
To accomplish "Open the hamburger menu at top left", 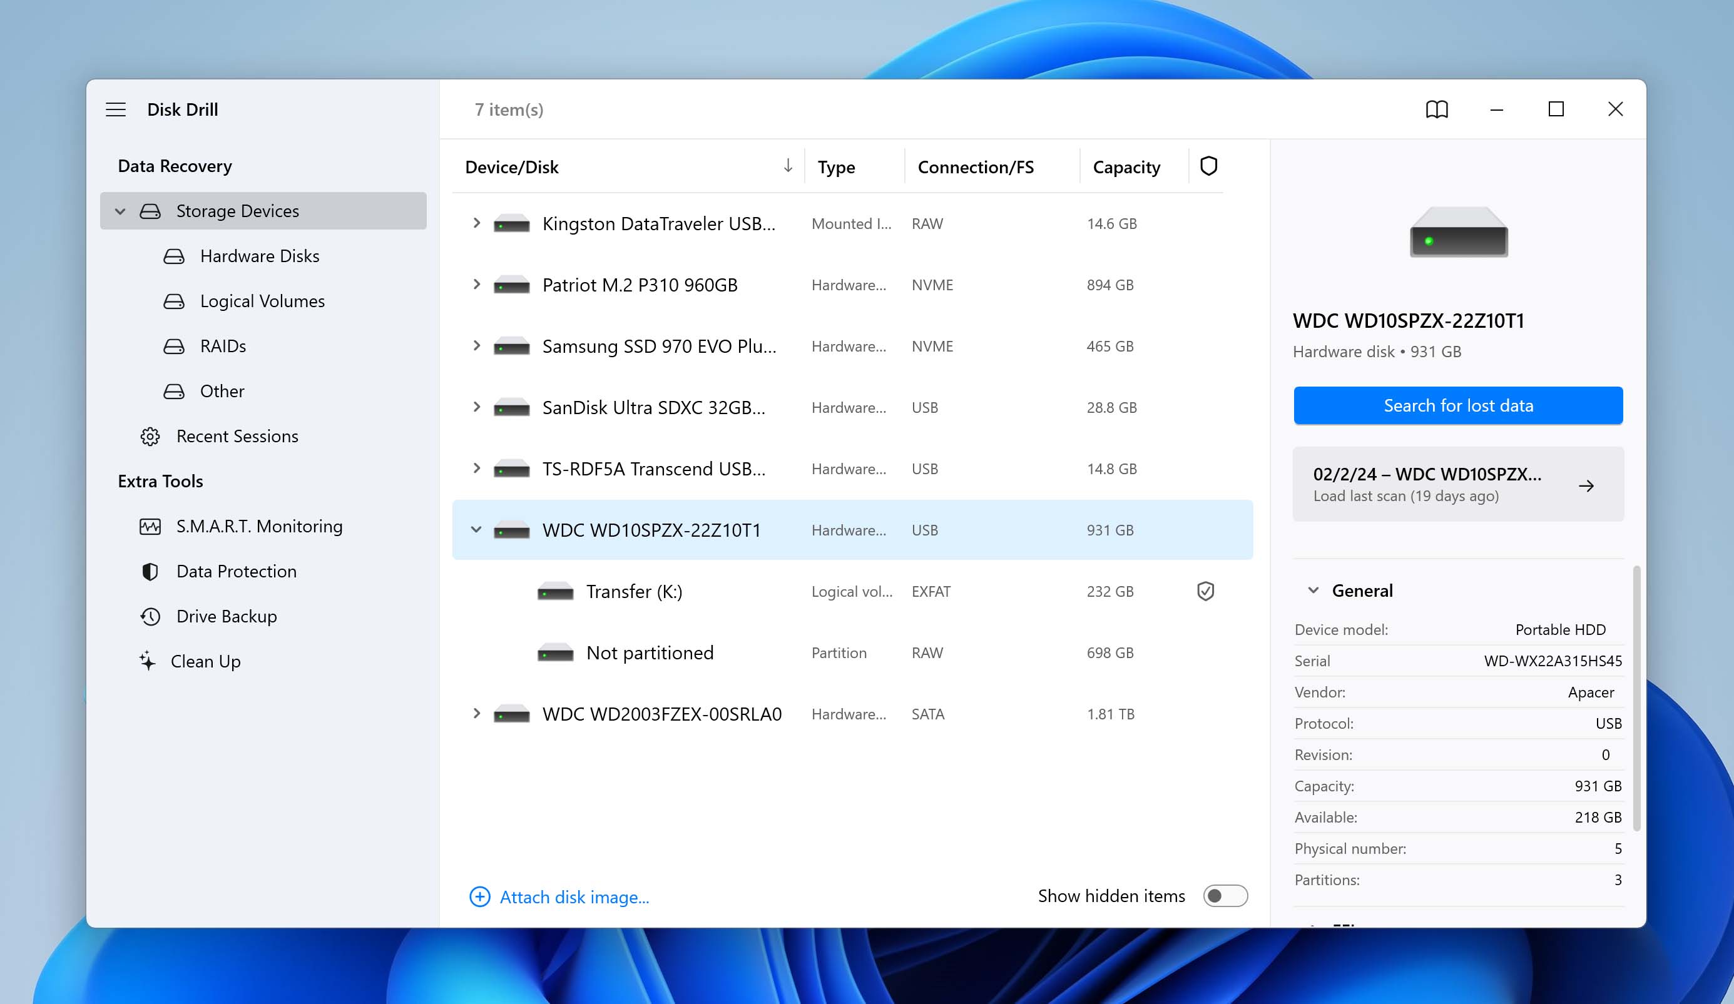I will (117, 109).
